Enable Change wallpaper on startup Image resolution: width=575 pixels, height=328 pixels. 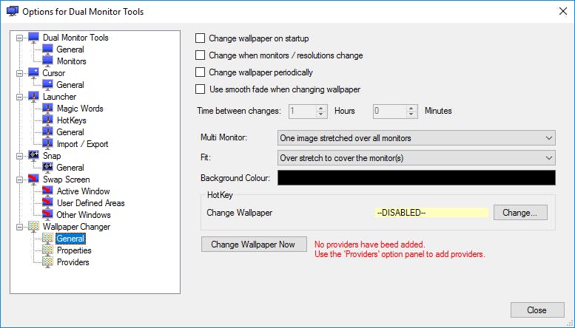coord(200,38)
